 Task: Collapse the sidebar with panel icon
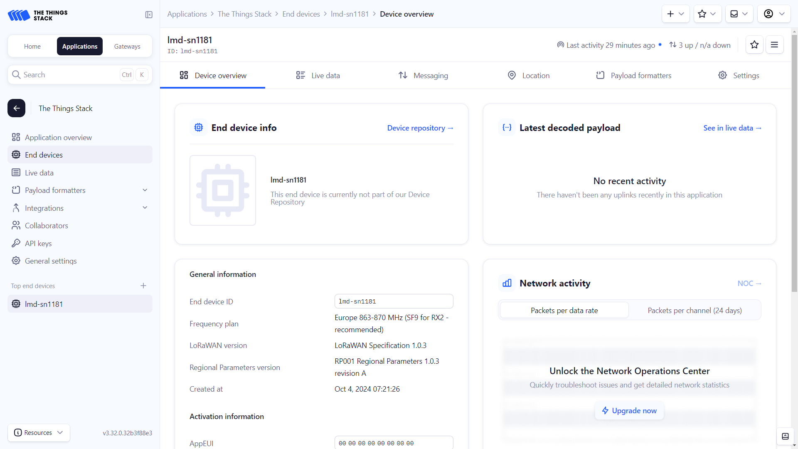tap(149, 15)
